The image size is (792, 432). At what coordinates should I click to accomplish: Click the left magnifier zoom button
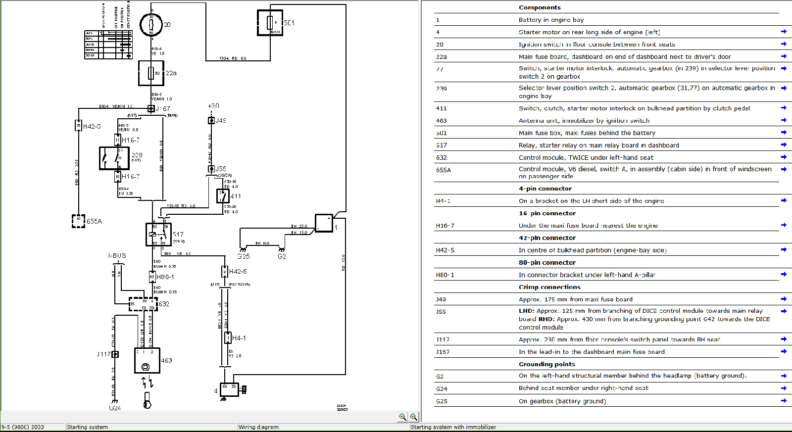(x=402, y=417)
